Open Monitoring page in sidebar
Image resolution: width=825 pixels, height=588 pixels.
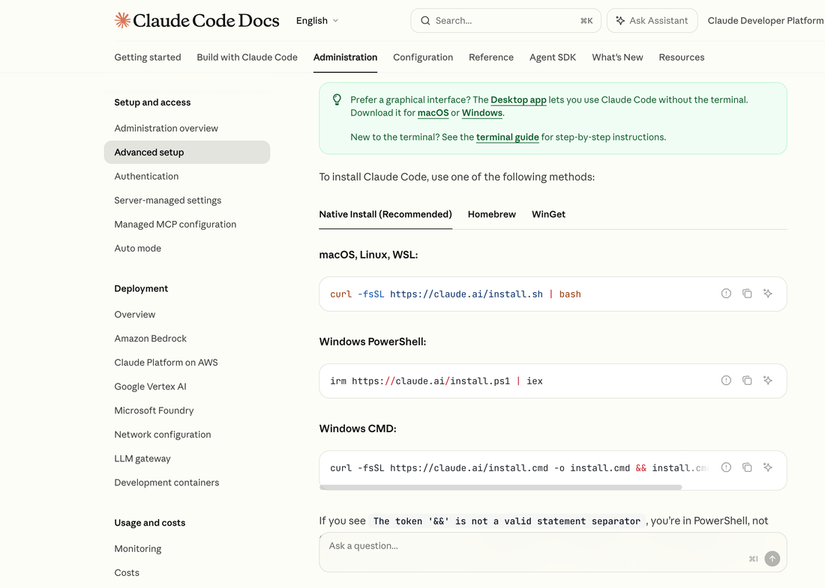[138, 549]
